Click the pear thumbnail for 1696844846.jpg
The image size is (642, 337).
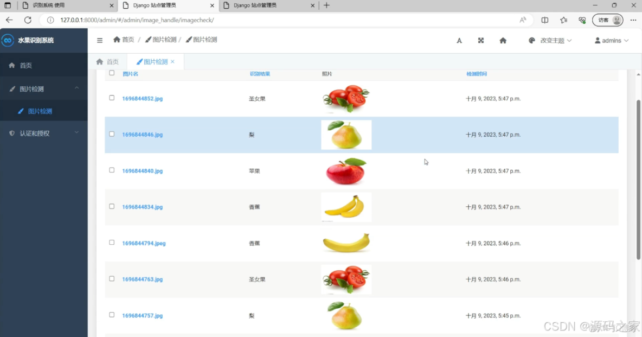tap(346, 134)
